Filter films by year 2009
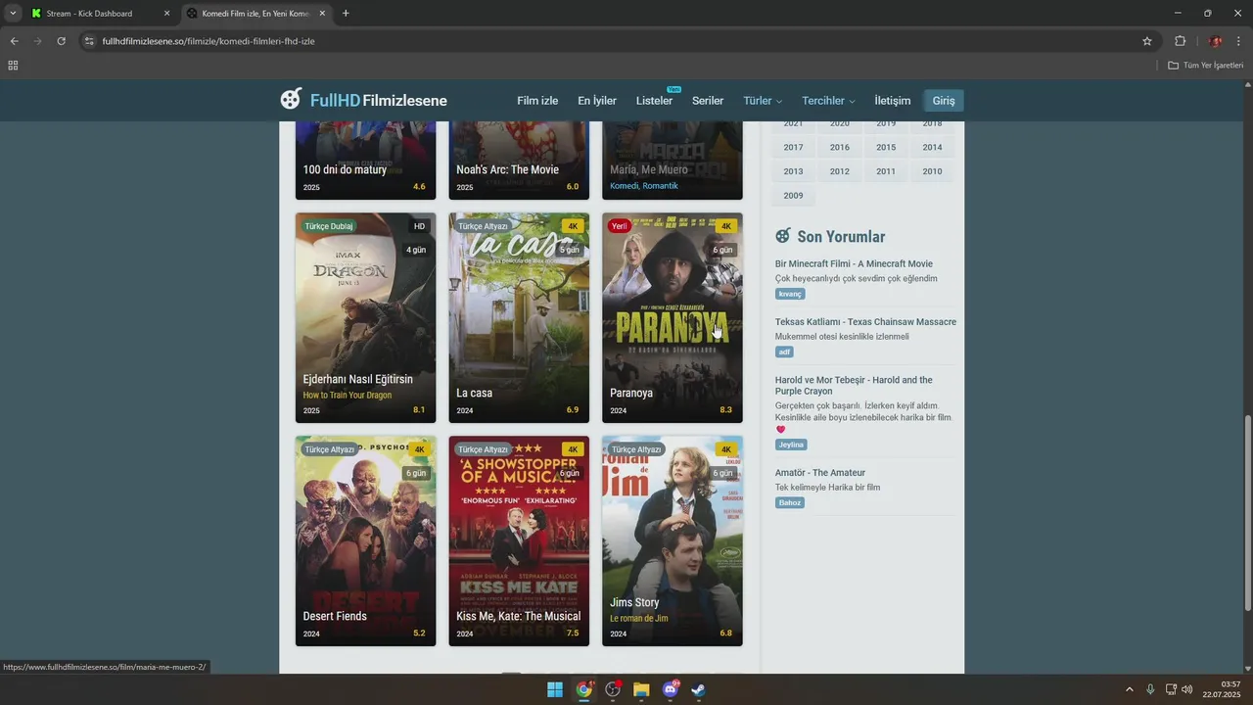Image resolution: width=1253 pixels, height=705 pixels. click(x=793, y=196)
